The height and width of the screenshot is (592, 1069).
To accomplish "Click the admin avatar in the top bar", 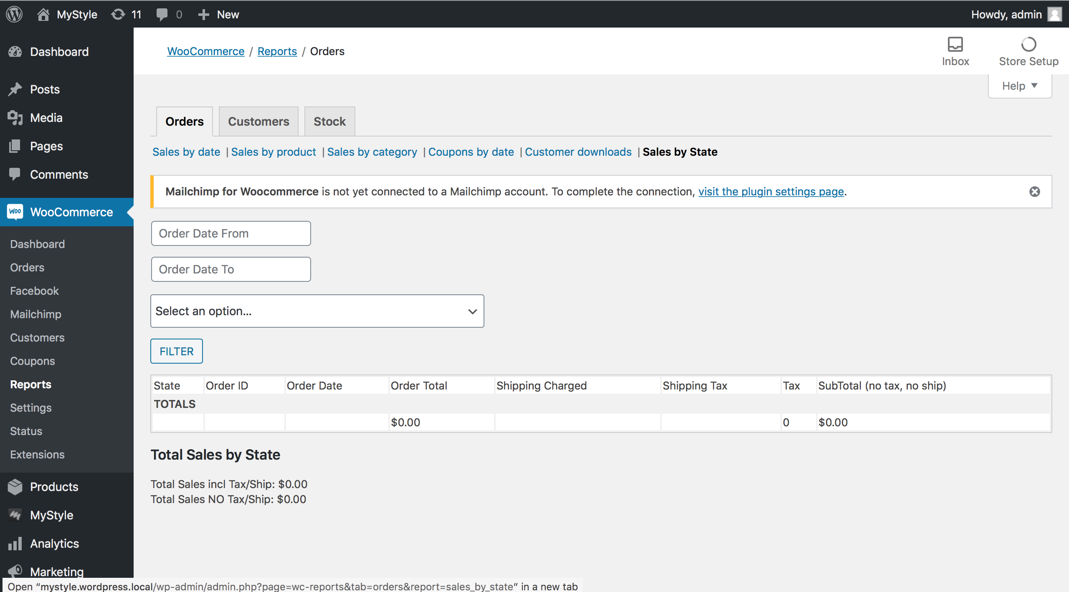I will click(1055, 14).
